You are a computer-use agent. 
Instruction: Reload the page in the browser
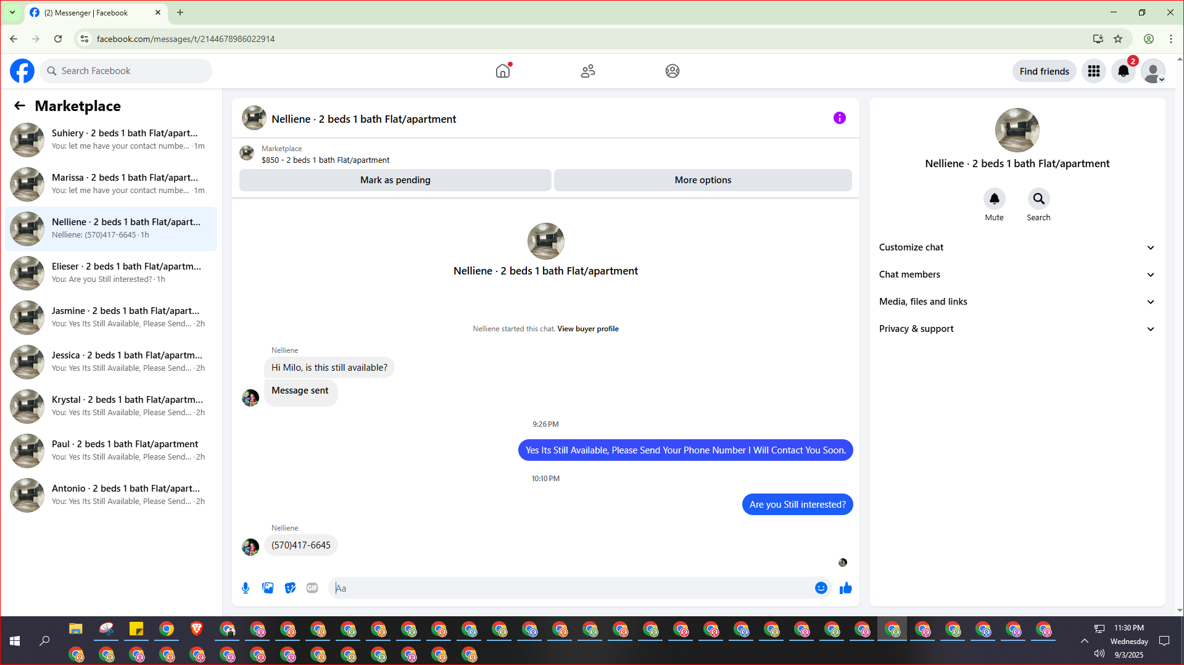click(x=58, y=39)
